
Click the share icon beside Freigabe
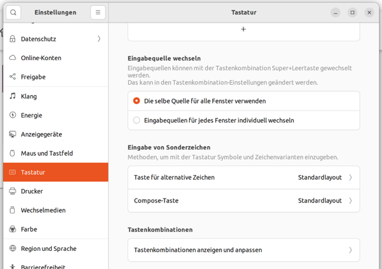pos(12,76)
